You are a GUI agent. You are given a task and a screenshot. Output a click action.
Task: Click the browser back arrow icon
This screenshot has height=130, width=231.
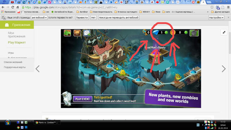point(3,7)
